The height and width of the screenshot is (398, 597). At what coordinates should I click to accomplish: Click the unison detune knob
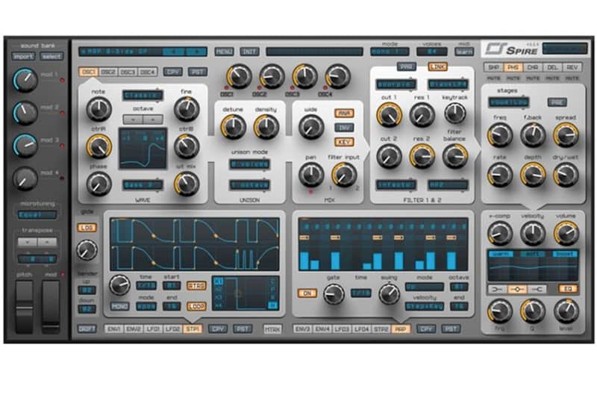click(x=233, y=127)
